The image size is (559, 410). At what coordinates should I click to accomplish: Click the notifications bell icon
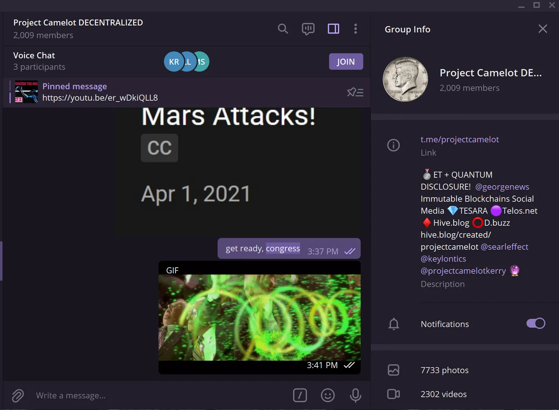pyautogui.click(x=393, y=324)
